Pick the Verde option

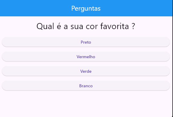86,71
